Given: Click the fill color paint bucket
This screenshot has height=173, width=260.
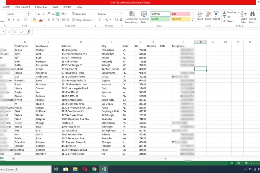Looking at the screenshot, I should 33,20.
